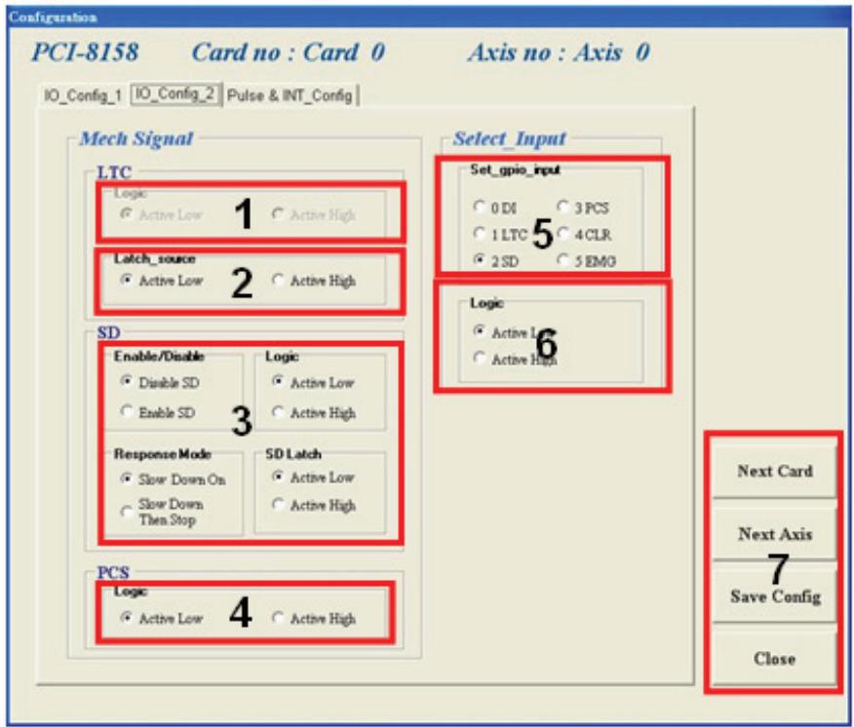The height and width of the screenshot is (727, 854).
Task: Select 3 PCS as gpio input
Action: 583,208
